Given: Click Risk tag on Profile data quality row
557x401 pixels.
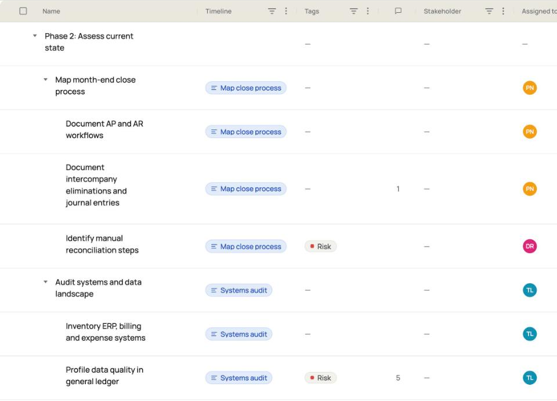Looking at the screenshot, I should point(320,378).
